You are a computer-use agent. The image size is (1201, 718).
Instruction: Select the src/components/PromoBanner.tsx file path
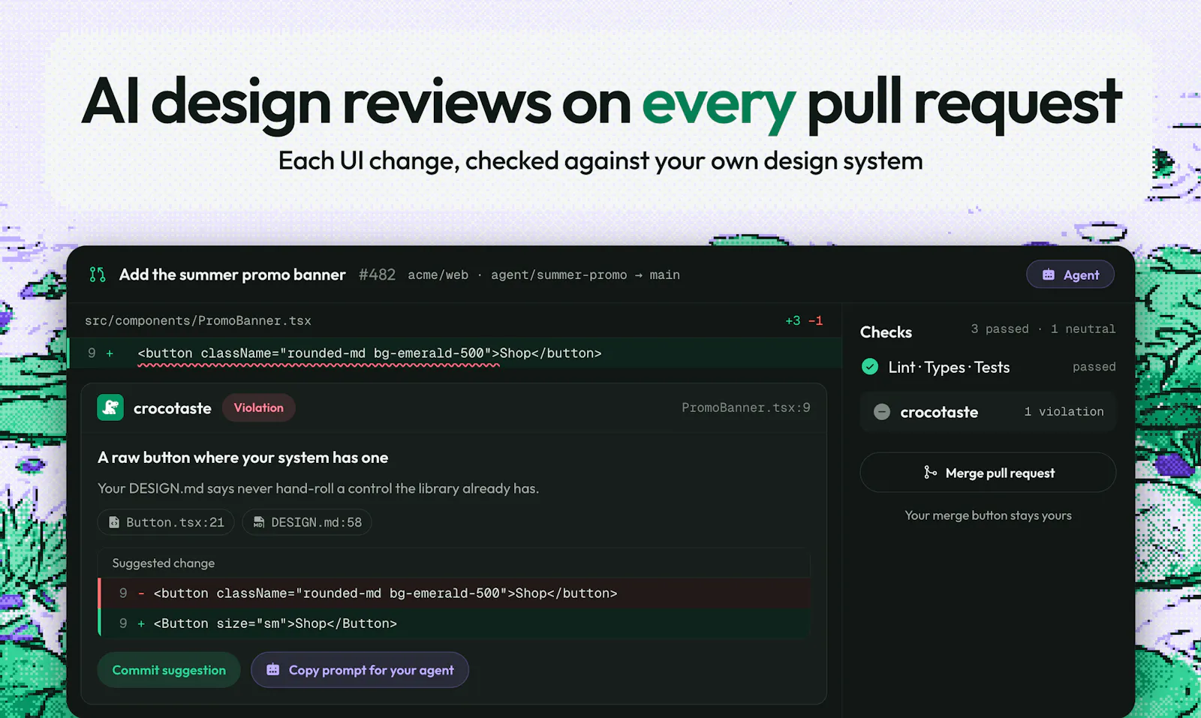[198, 320]
